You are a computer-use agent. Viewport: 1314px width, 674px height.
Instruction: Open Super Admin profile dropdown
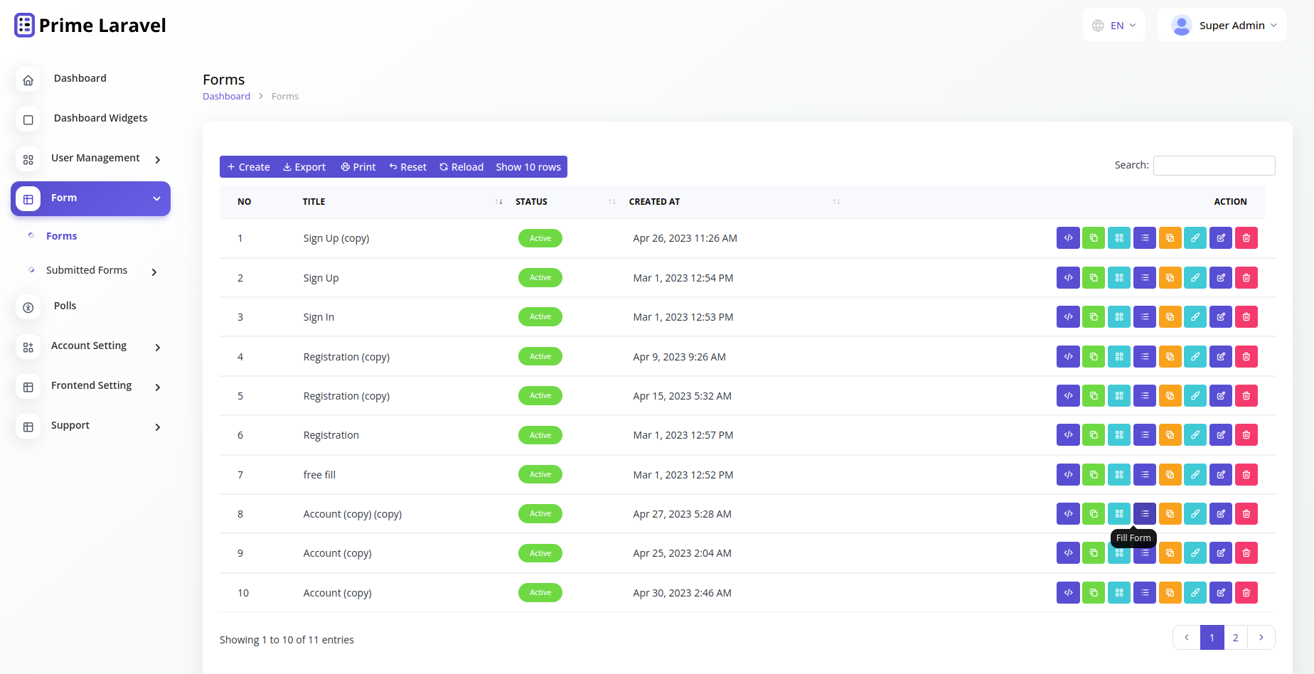click(x=1222, y=26)
